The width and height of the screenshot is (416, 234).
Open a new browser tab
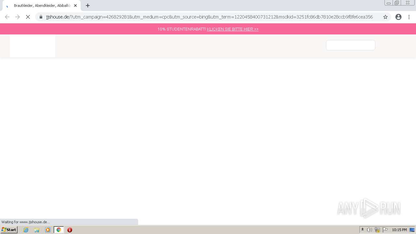point(88,6)
